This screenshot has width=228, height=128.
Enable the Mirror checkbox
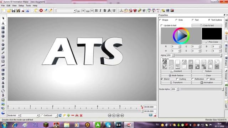click(x=208, y=79)
